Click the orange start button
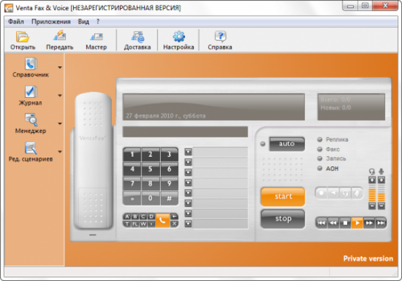The image size is (402, 281). click(x=283, y=196)
